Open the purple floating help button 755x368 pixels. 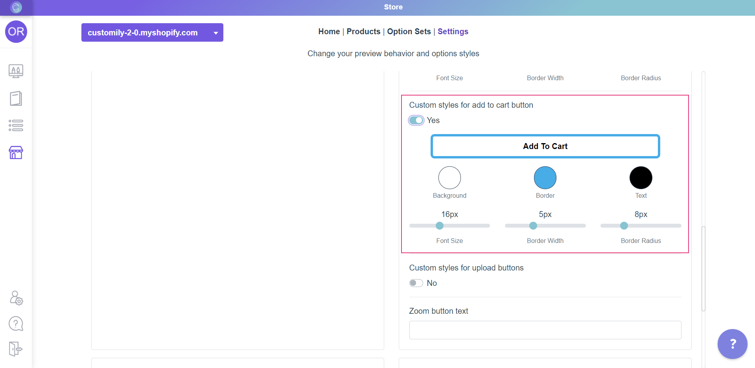click(732, 344)
